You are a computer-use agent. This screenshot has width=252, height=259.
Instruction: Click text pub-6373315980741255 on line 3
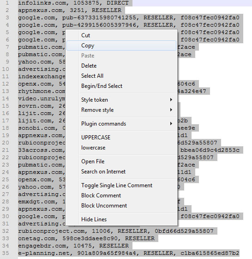99,17
